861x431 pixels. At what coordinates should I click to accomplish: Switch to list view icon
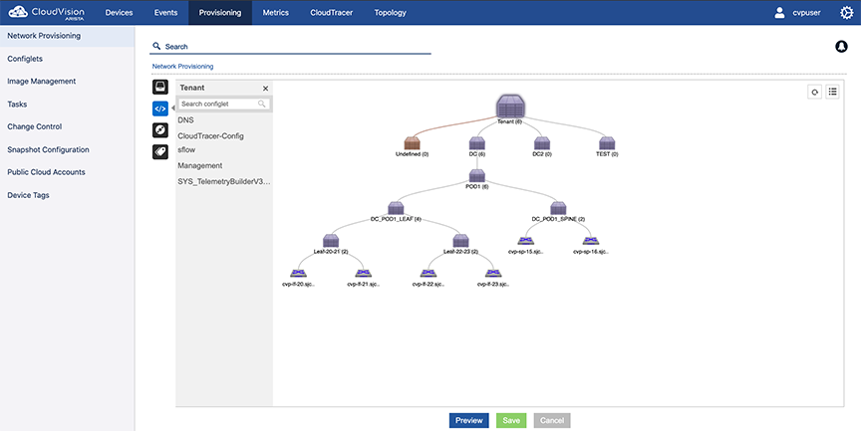[832, 93]
